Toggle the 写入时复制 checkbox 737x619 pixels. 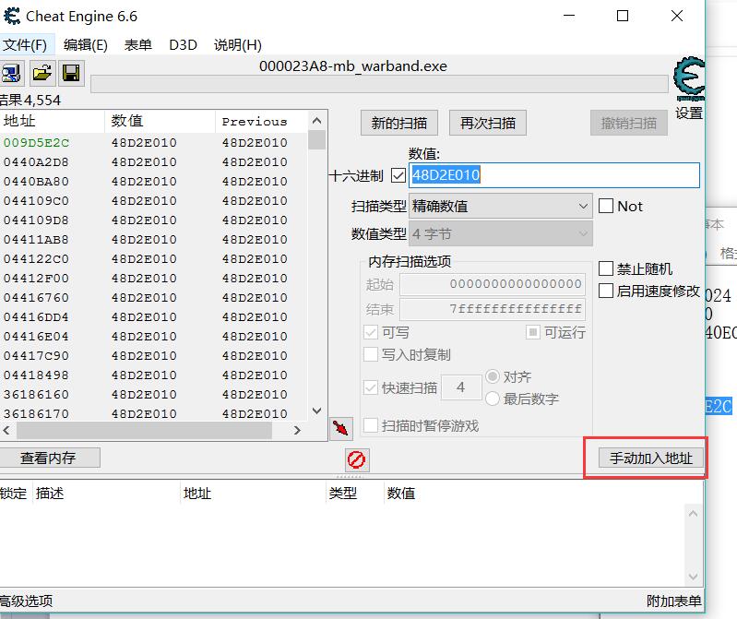pyautogui.click(x=371, y=354)
